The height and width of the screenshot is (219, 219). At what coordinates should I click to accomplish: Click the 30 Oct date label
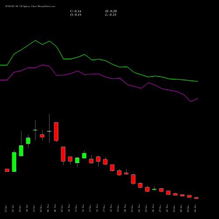click(27, 208)
